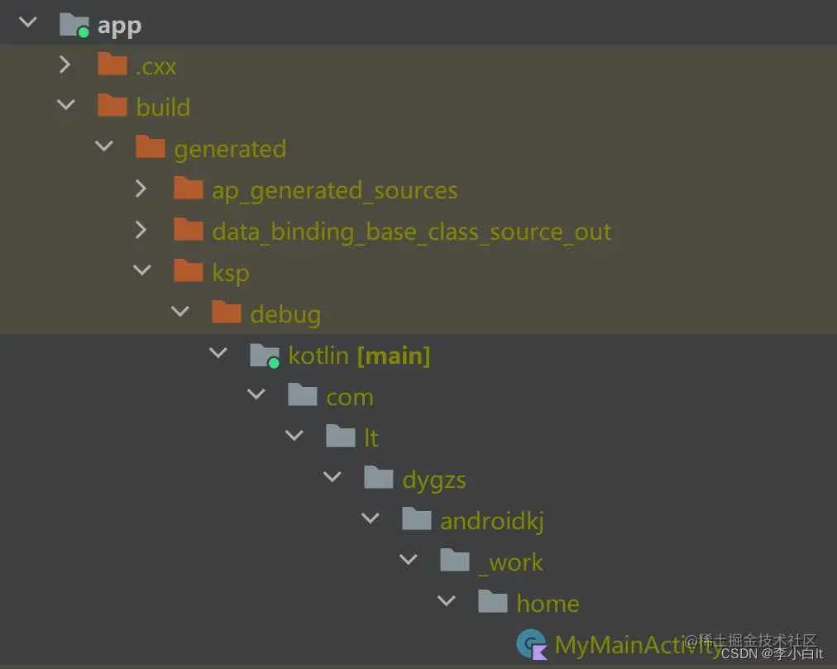Expand the data_binding_base_class_source_out folder
This screenshot has height=669, width=837.
click(x=141, y=230)
